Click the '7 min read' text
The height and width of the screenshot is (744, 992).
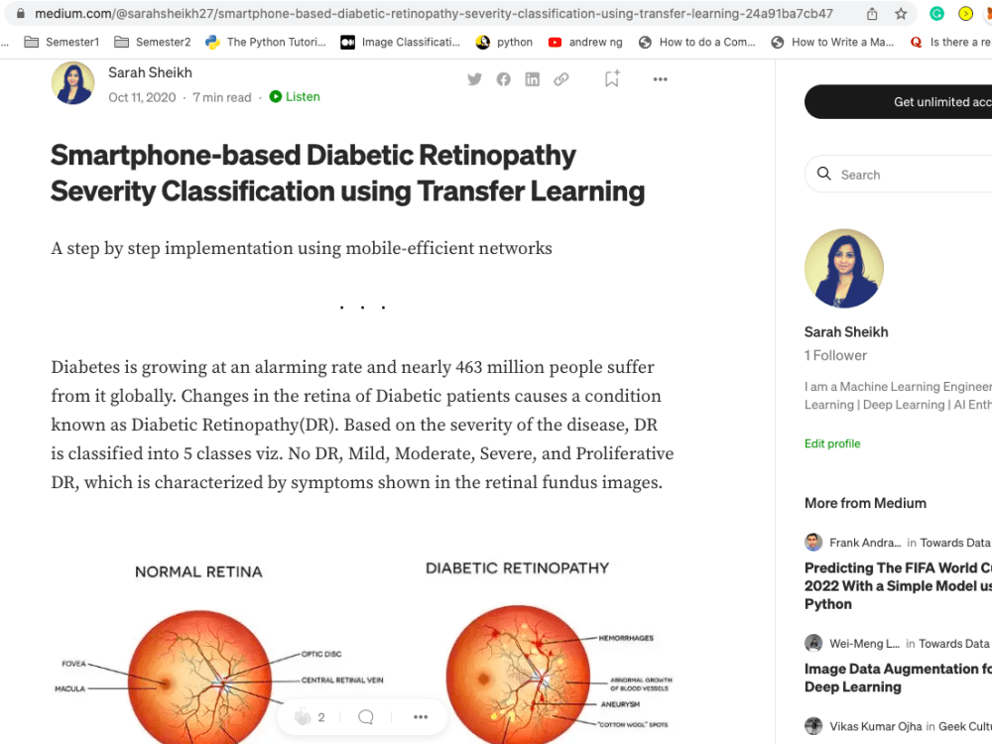click(222, 97)
